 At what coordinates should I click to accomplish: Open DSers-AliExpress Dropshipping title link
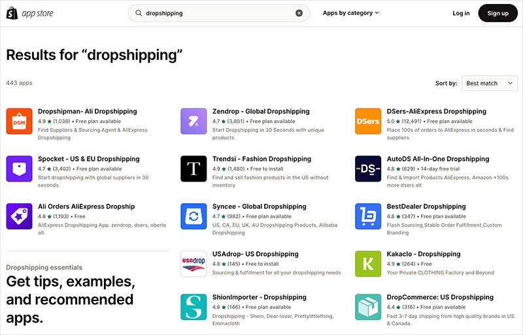tap(436, 111)
